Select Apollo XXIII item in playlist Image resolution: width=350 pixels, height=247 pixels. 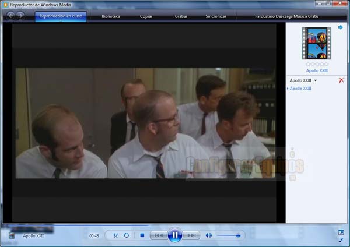[300, 89]
